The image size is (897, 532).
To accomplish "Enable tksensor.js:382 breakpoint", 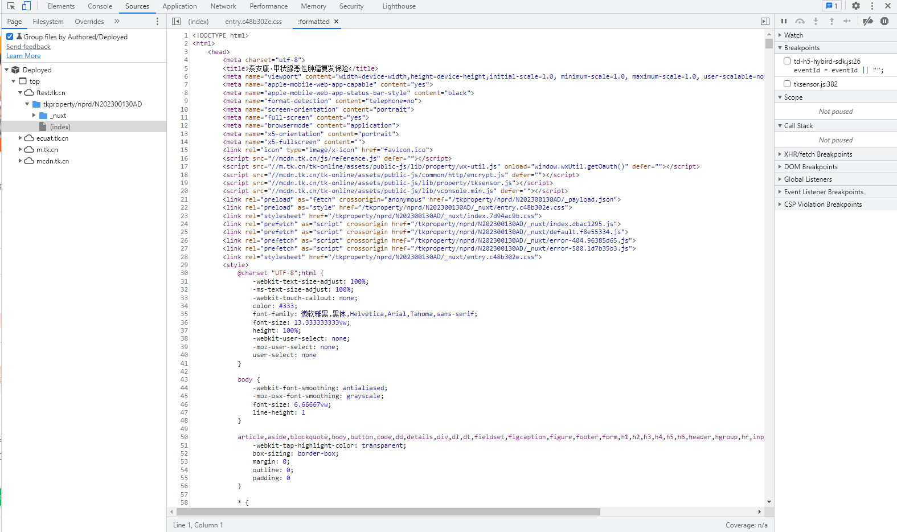I will tap(787, 84).
